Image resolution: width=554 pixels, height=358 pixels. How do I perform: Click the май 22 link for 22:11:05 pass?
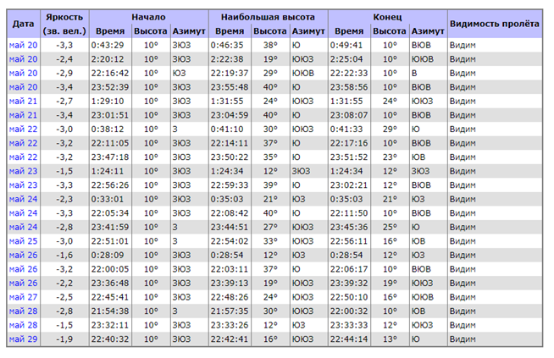pos(23,143)
